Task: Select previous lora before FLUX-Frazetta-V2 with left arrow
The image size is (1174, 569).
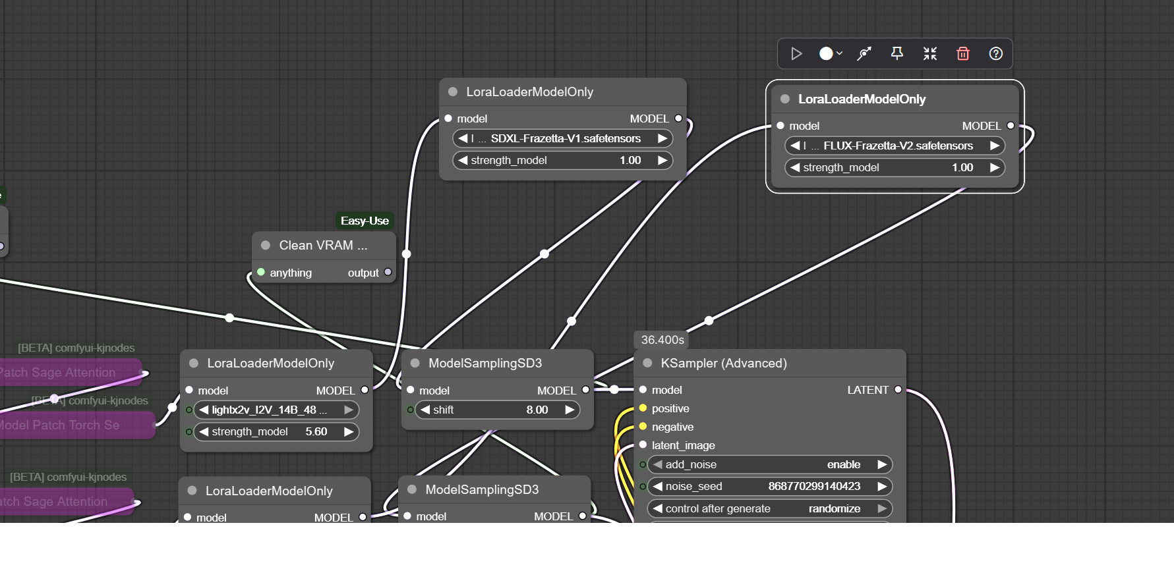Action: point(795,146)
